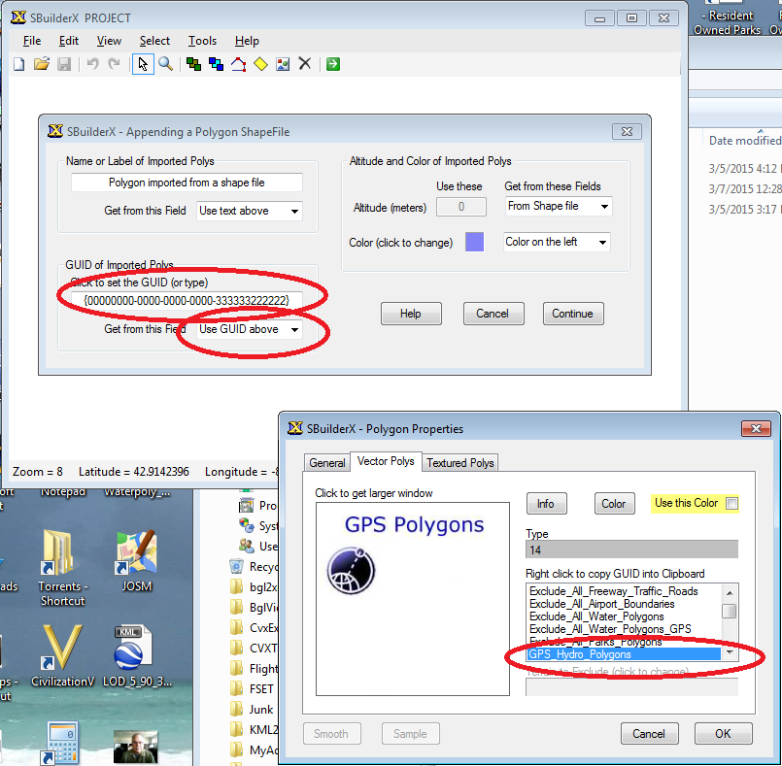
Task: Open CivilizationV desktop shortcut
Action: coord(62,655)
